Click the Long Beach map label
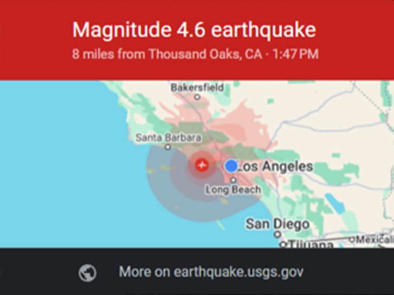The height and width of the screenshot is (295, 394). [x=233, y=190]
